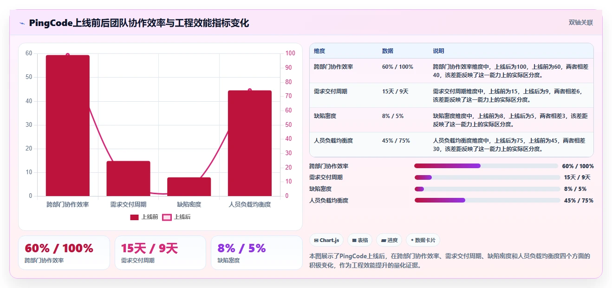The width and height of the screenshot is (612, 288).
Task: Click the lightning icon beside the PingCode title
Action: pos(22,23)
